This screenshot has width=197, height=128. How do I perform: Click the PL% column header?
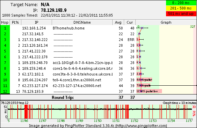pos(15,22)
